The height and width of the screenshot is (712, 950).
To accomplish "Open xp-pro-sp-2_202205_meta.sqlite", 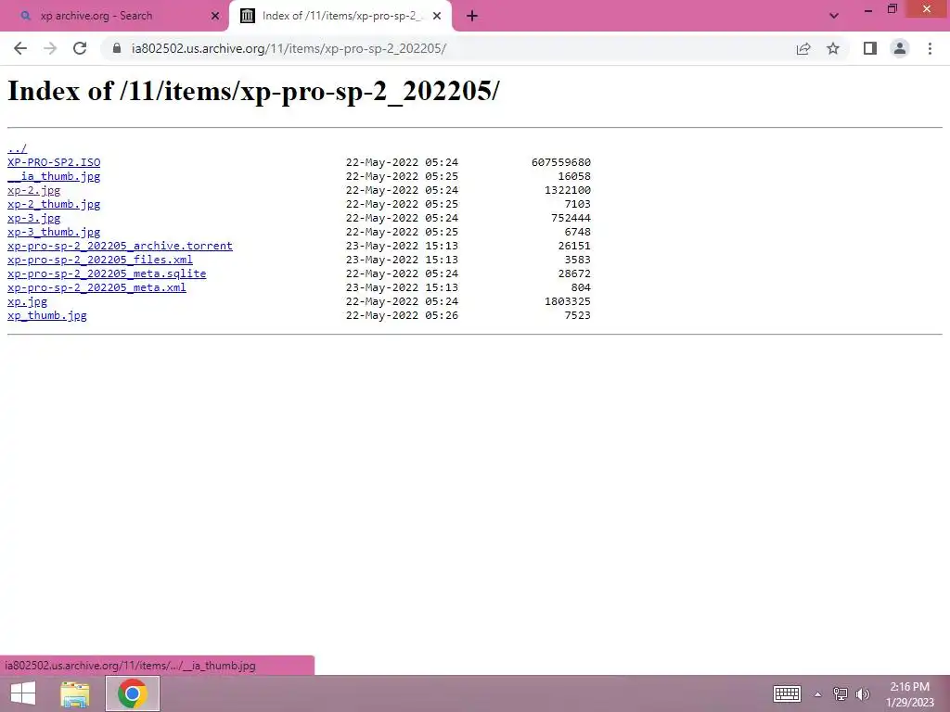I will click(x=107, y=273).
